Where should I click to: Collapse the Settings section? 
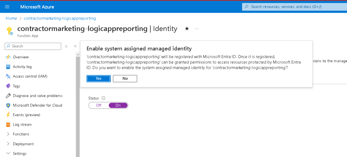coord(8,154)
